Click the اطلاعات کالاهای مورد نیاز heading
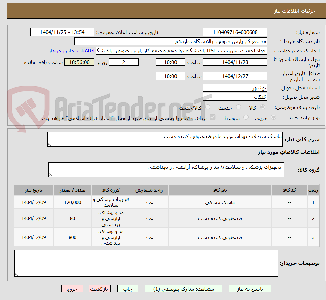The height and width of the screenshot is (300, 326). [289, 152]
